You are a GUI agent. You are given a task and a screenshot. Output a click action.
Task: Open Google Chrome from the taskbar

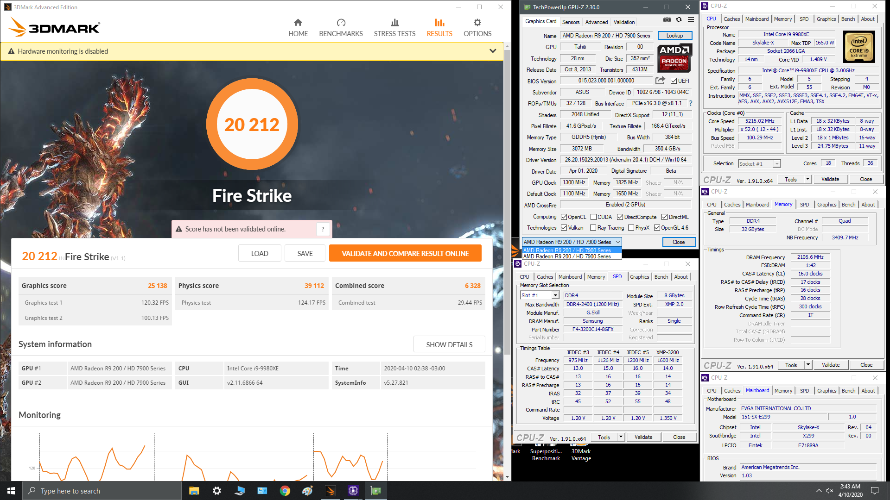[285, 491]
